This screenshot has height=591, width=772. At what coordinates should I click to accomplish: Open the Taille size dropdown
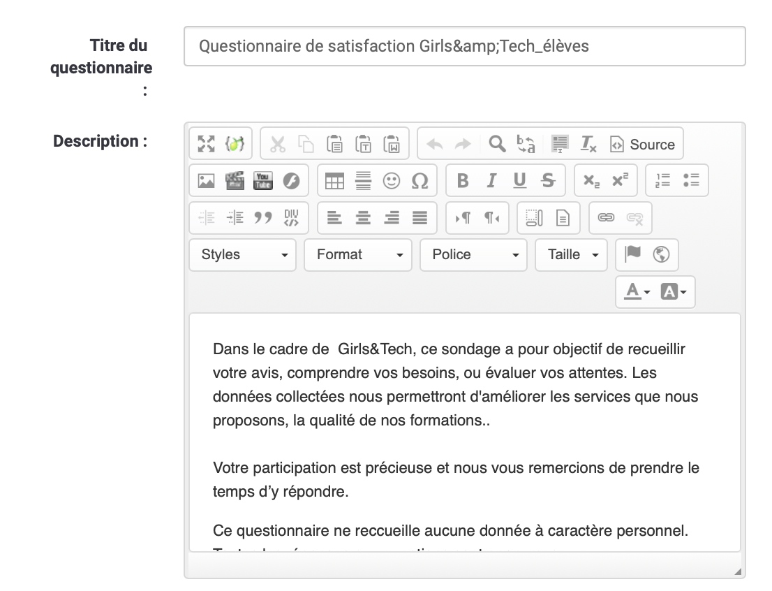coord(572,255)
